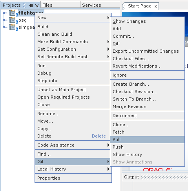The width and height of the screenshot is (188, 191).
Task: Select Find... menu entry
Action: pyautogui.click(x=72, y=154)
